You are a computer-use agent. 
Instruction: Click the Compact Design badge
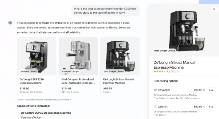[x=70, y=72]
